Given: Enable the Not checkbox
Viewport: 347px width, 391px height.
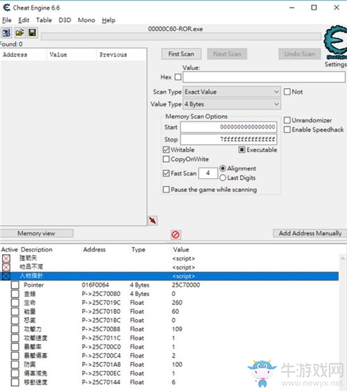Looking at the screenshot, I should click(x=287, y=92).
